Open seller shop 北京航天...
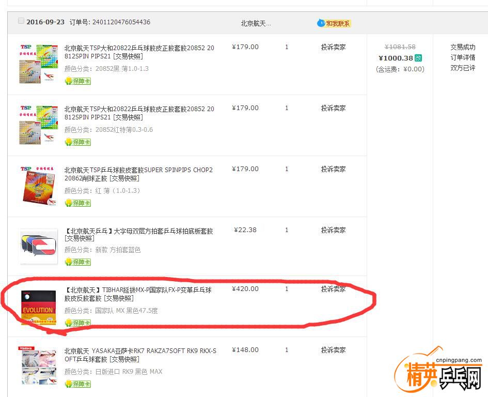Image resolution: width=488 pixels, height=397 pixels. (x=256, y=23)
